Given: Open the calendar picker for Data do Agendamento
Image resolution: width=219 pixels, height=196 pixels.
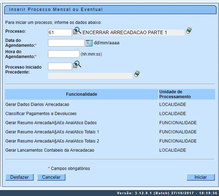Looking at the screenshot, I should click(89, 43).
